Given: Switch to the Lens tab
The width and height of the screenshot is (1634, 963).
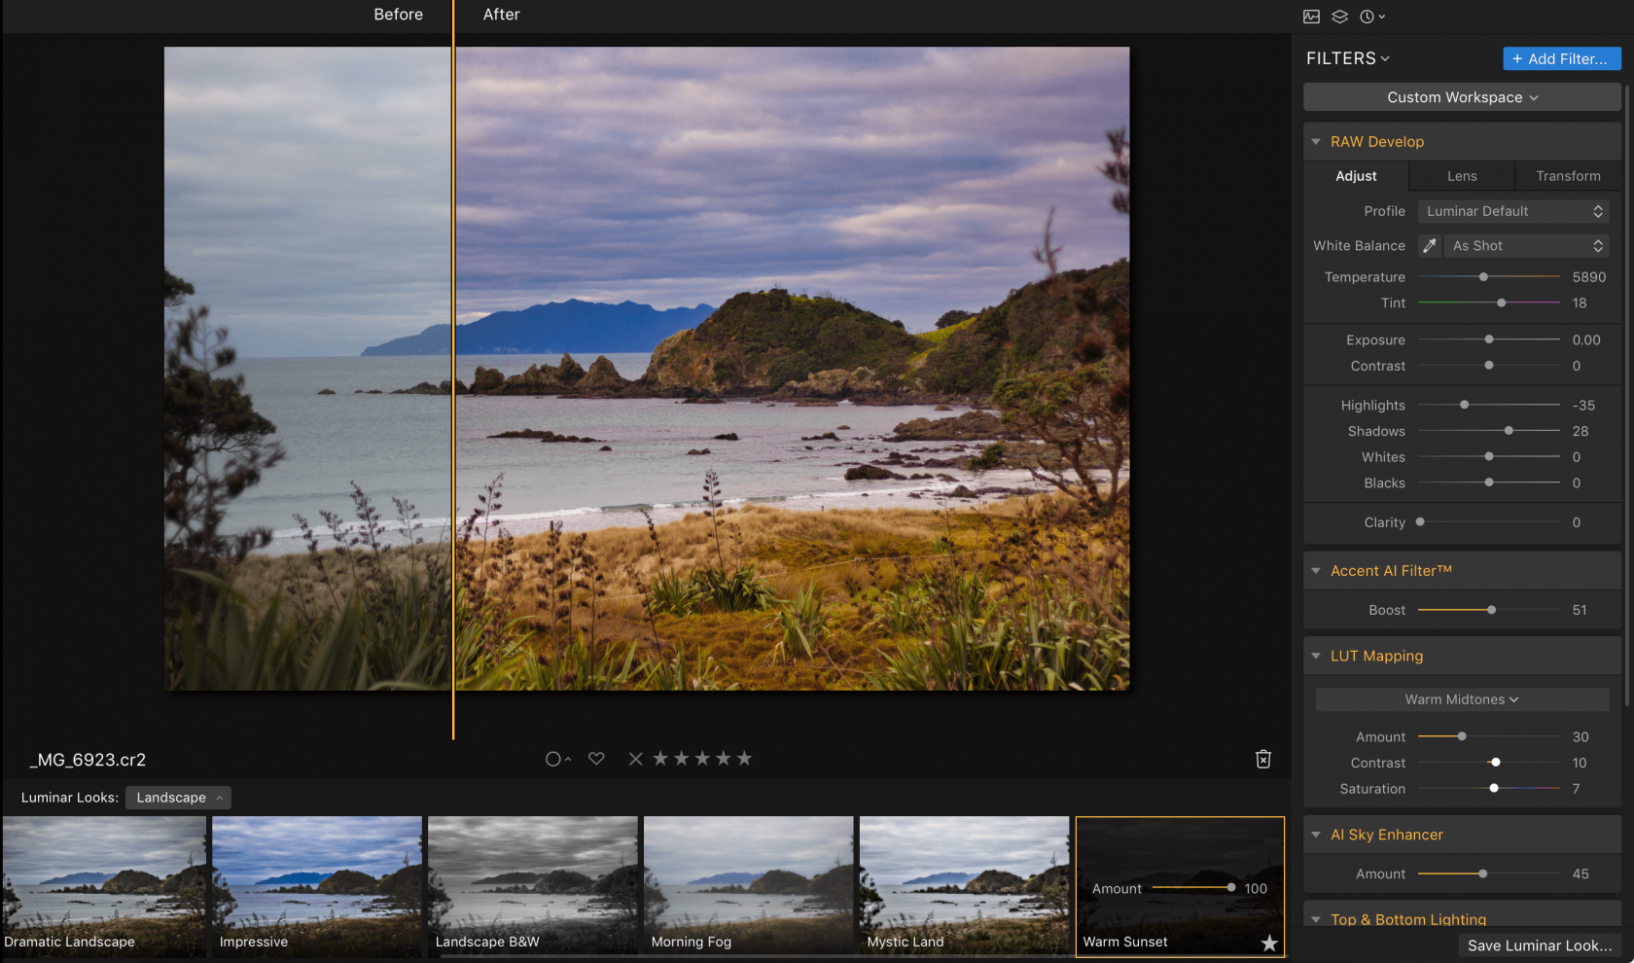Looking at the screenshot, I should [1462, 176].
